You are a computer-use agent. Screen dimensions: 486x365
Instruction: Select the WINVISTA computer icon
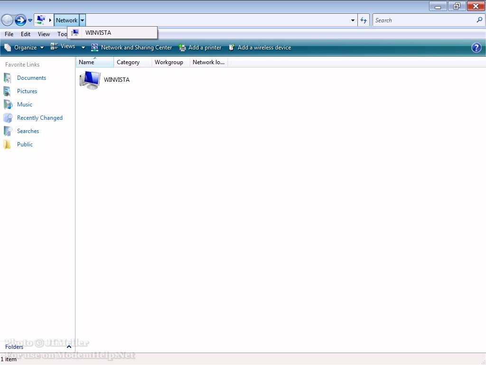[90, 80]
